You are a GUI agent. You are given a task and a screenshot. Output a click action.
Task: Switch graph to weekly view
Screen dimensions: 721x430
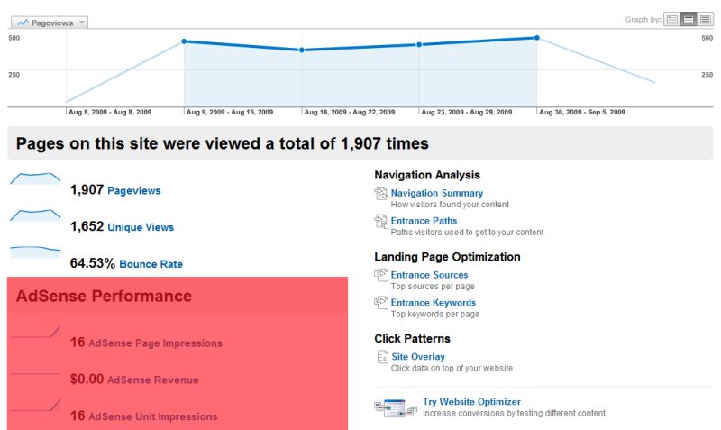click(x=689, y=20)
